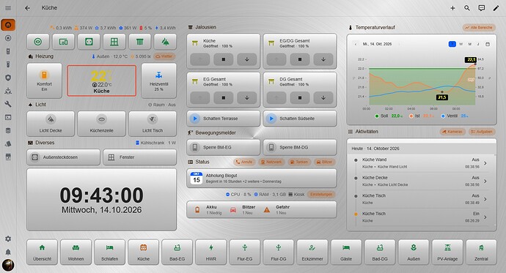
Task: Click the Aufgaben chip
Action: pyautogui.click(x=482, y=132)
